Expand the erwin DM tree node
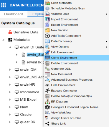Image resolution: width=109 pixels, height=127 pixels. (10, 70)
